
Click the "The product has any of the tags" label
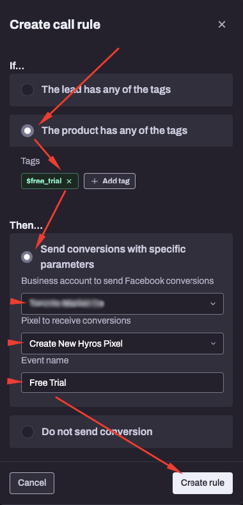click(114, 131)
